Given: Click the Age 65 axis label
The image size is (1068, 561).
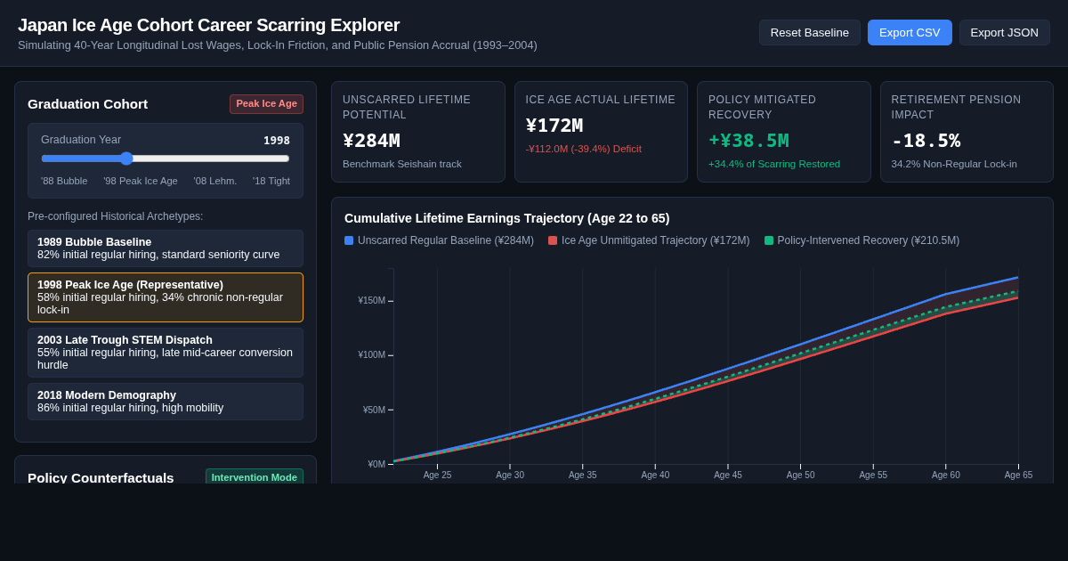Looking at the screenshot, I should click(1018, 476).
